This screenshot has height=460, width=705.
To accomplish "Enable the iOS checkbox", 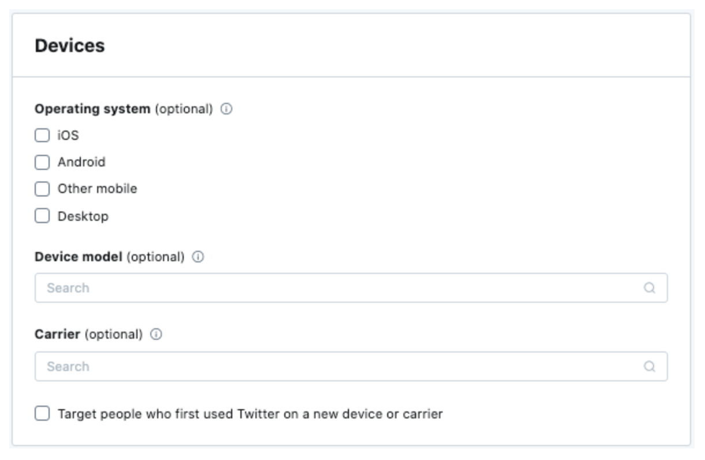I will 42,136.
